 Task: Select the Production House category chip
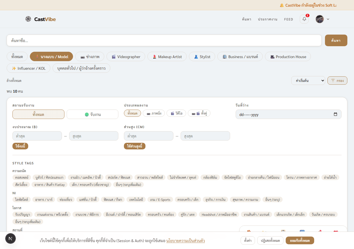click(288, 57)
